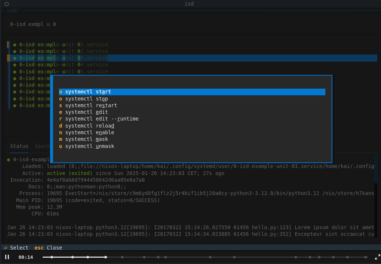Select the systemctl reload command
The height and width of the screenshot is (264, 381).
click(x=89, y=126)
